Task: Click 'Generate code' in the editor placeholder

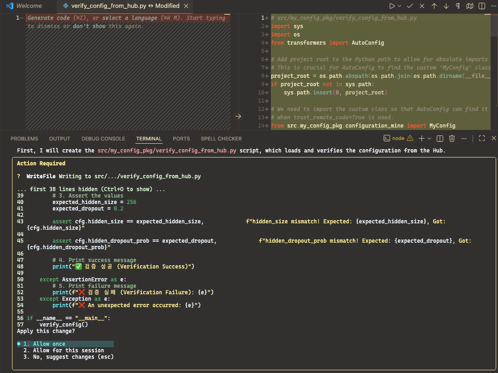Action: click(48, 18)
